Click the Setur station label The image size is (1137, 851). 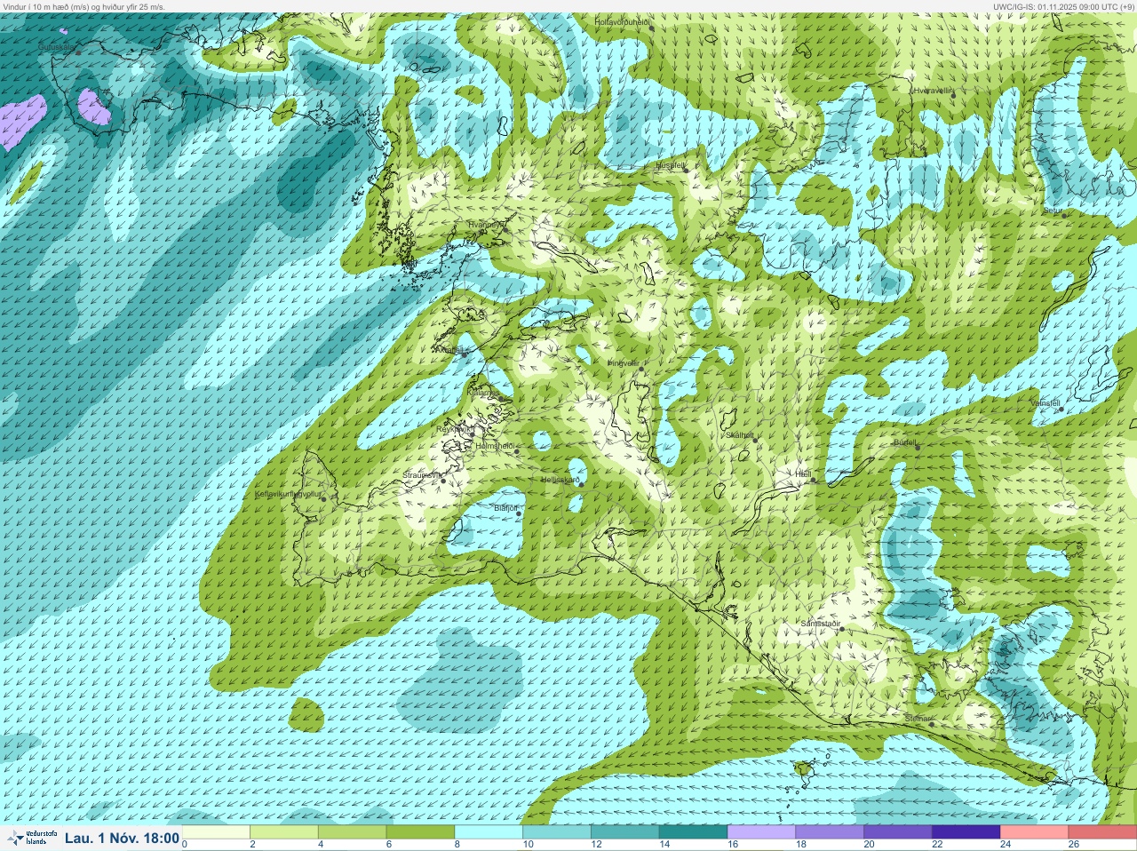(1053, 211)
